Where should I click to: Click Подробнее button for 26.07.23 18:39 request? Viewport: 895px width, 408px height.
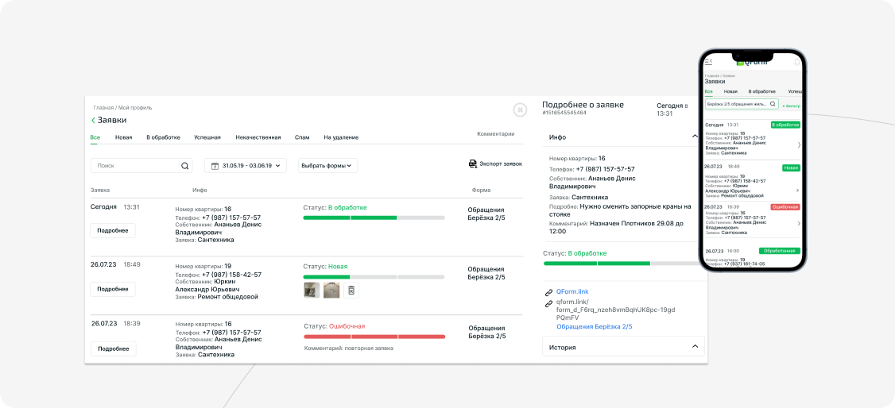(113, 348)
